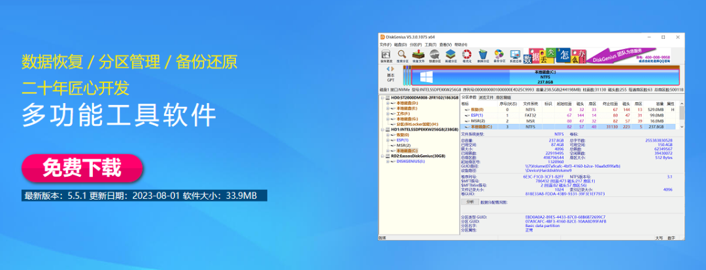Click the partition table scrollbar down arrow
The height and width of the screenshot is (270, 706).
681,127
